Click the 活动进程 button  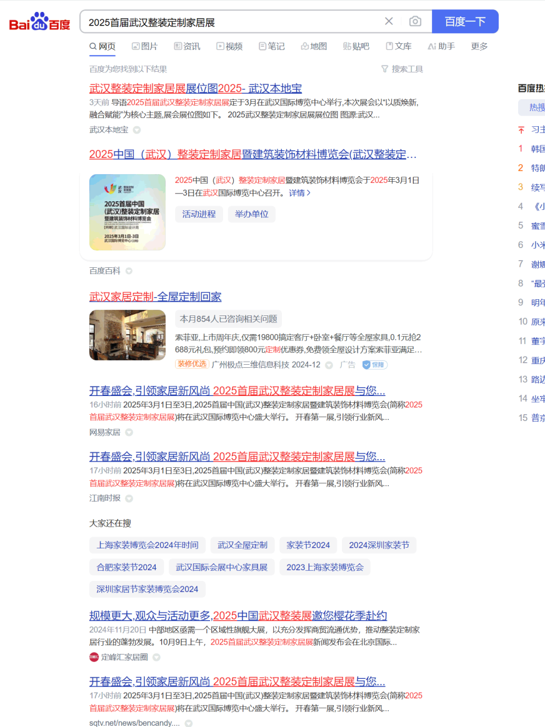tap(199, 214)
